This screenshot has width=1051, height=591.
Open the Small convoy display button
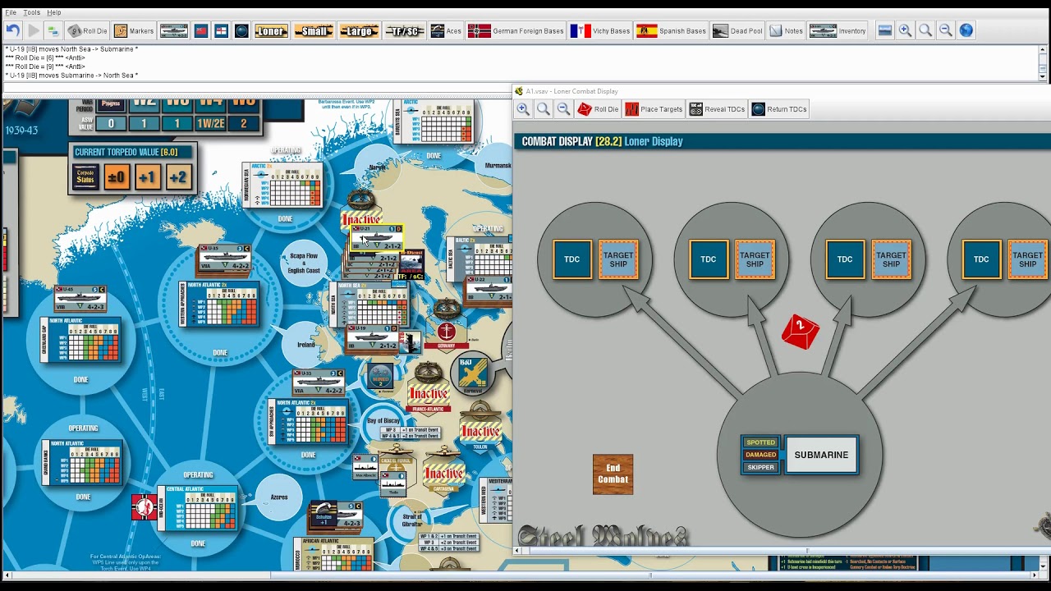click(x=314, y=31)
